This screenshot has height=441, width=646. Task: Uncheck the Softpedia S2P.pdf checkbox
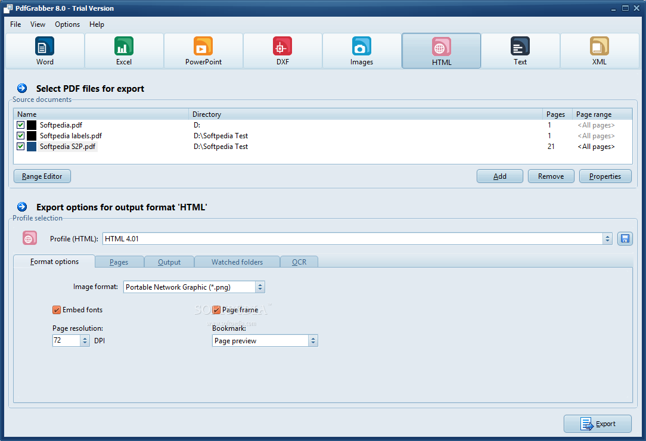pos(21,146)
